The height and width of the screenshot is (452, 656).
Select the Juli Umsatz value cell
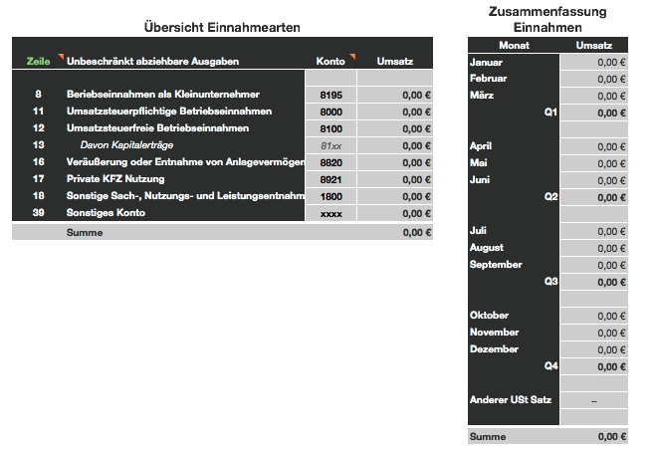[x=594, y=231]
